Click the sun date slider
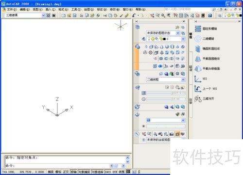Screen dimensions: 243x175 pos(159,93)
